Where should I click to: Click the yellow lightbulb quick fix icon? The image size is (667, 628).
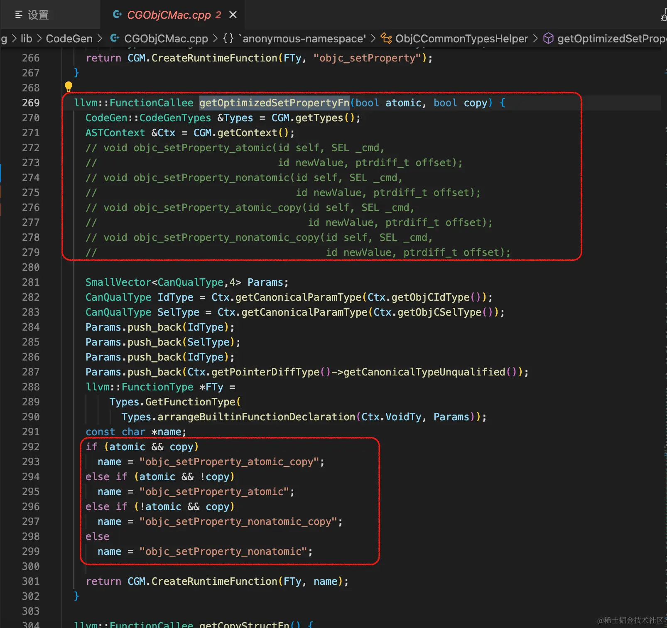pos(69,86)
